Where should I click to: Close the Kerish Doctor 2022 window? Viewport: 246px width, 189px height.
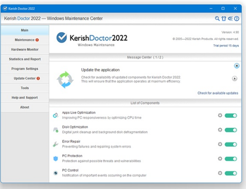[x=235, y=8]
